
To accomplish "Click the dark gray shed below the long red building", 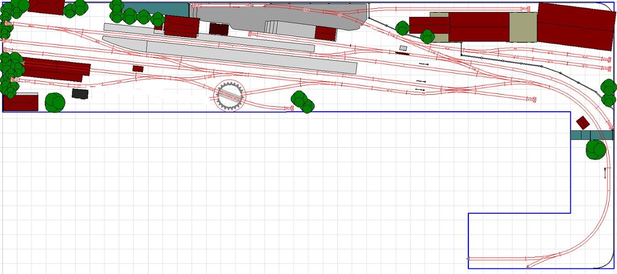I will [x=79, y=93].
